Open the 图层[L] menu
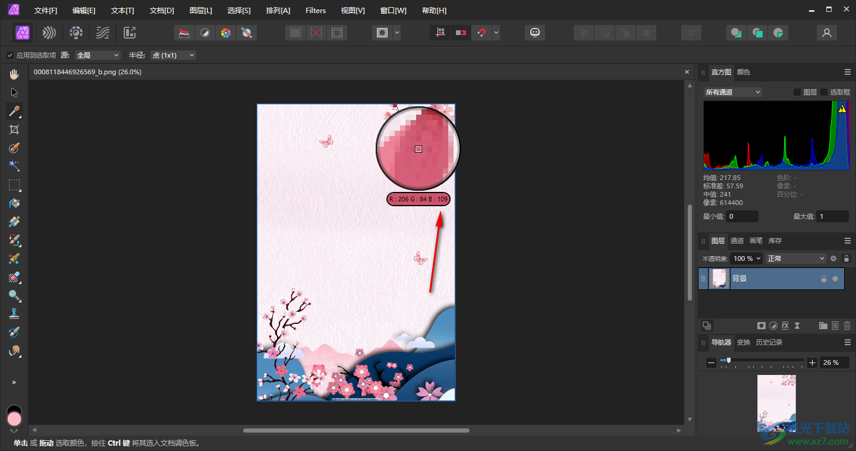This screenshot has height=451, width=856. click(x=200, y=11)
